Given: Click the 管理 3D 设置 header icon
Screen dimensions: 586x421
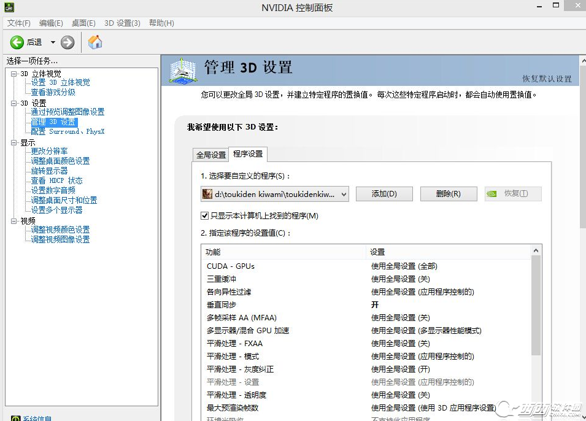Looking at the screenshot, I should pyautogui.click(x=183, y=70).
